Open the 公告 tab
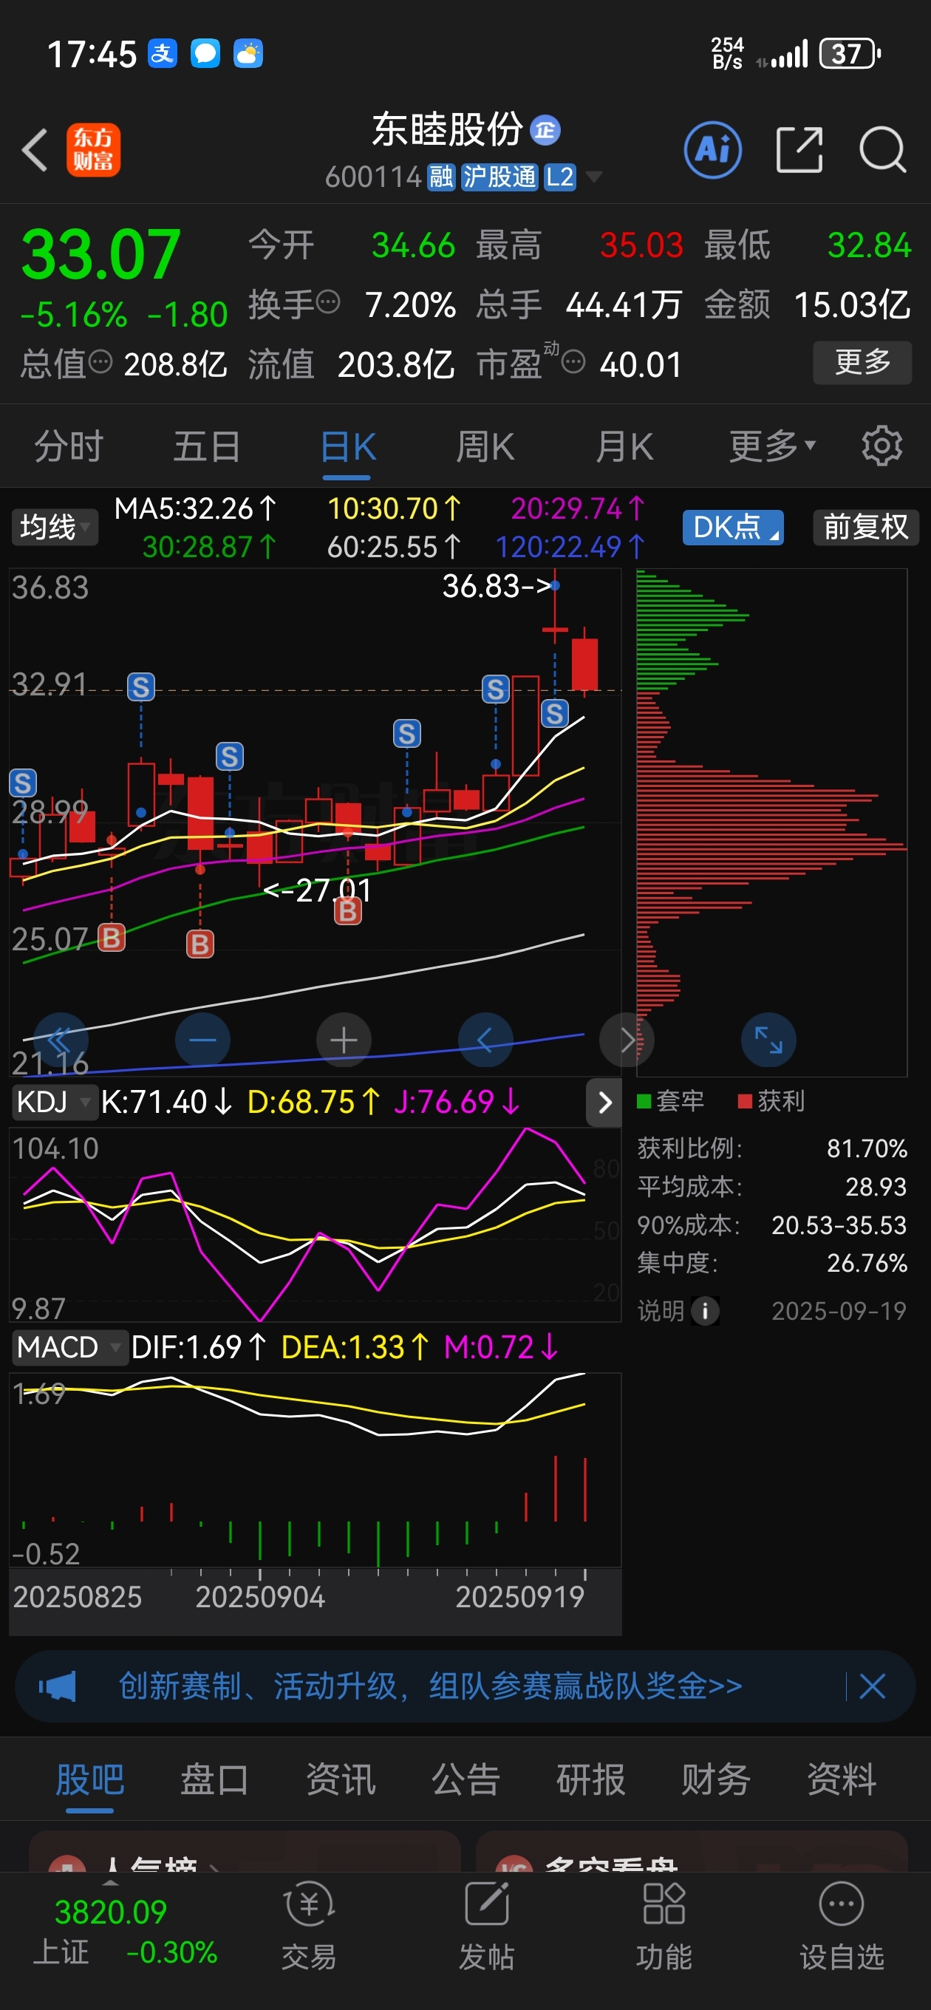Viewport: 931px width, 2010px height. coord(466,1780)
